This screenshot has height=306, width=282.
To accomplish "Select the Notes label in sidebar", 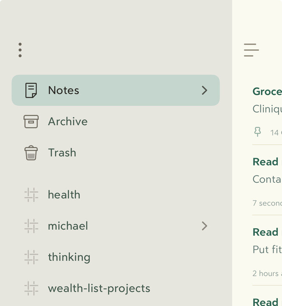I will pos(64,91).
